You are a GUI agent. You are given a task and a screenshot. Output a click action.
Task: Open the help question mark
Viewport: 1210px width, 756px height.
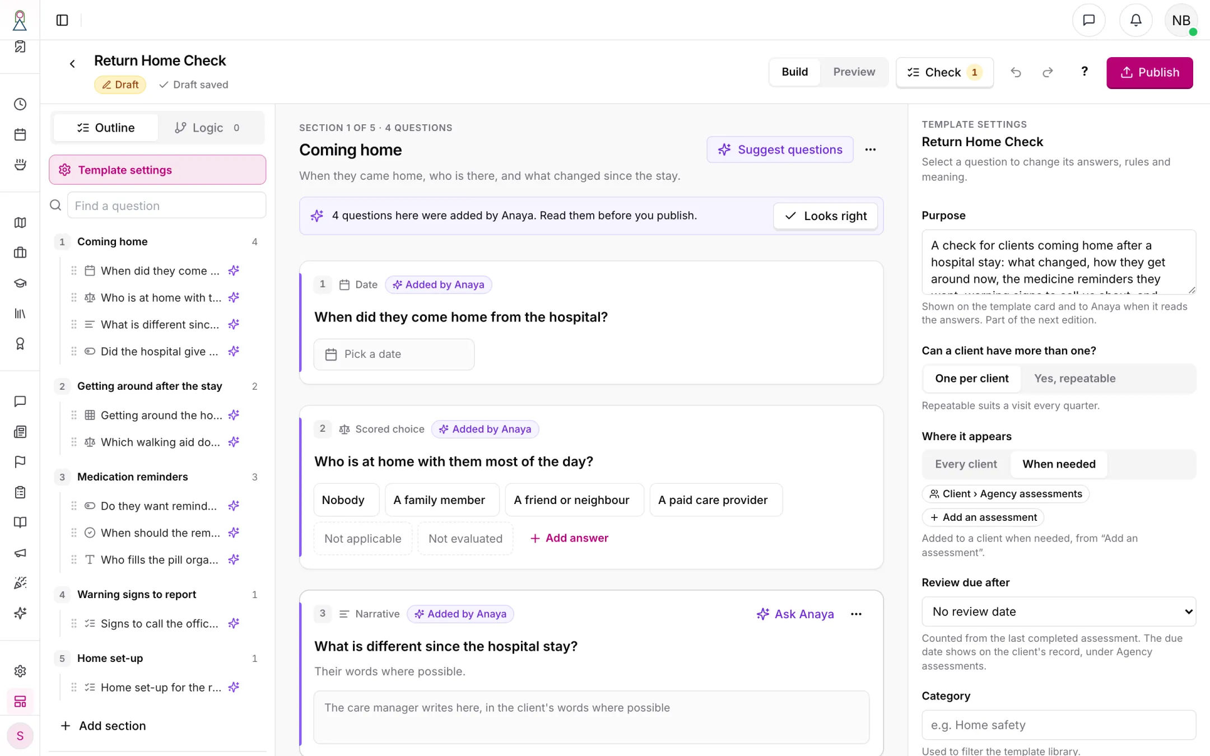point(1084,72)
